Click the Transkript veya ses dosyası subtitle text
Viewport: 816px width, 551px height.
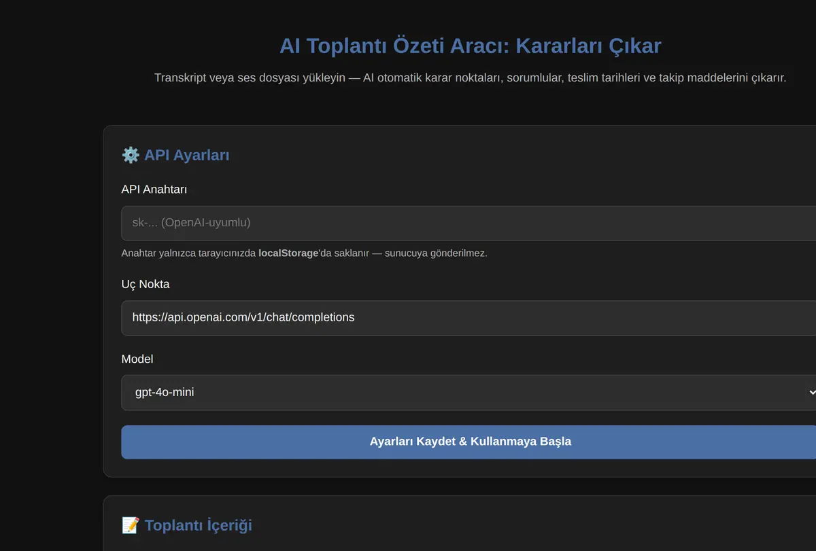point(470,78)
